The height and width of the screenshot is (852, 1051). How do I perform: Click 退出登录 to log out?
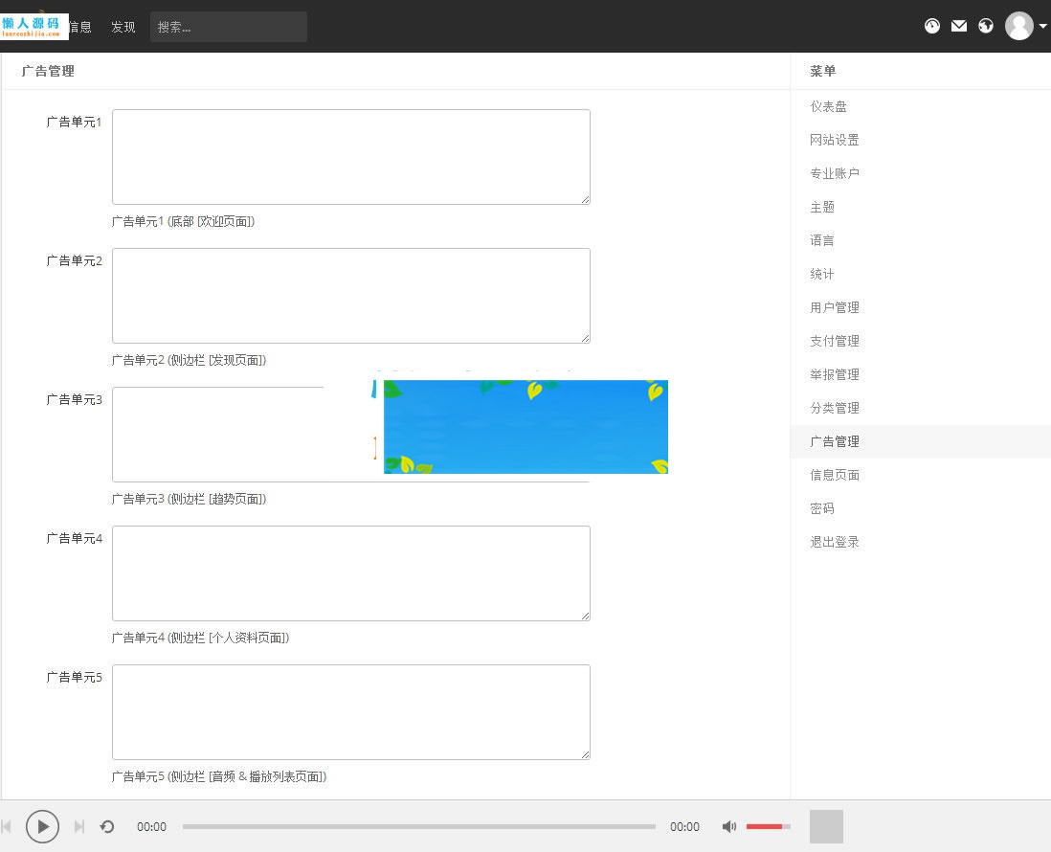835,542
